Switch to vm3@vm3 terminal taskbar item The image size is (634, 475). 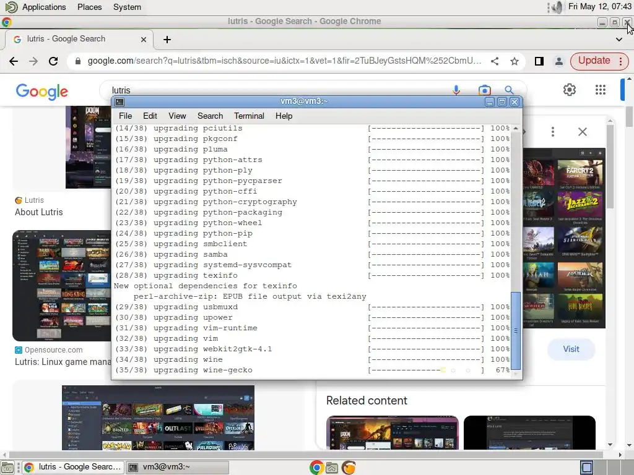click(x=177, y=468)
